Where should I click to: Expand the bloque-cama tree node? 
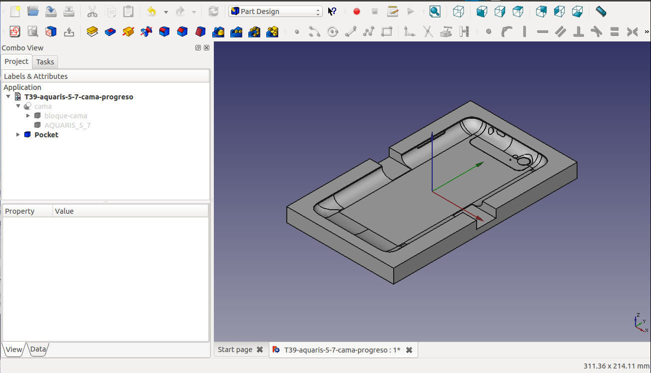tap(28, 116)
